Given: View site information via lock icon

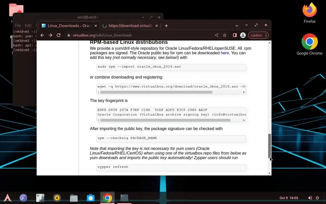Looking at the screenshot, I should coord(69,35).
